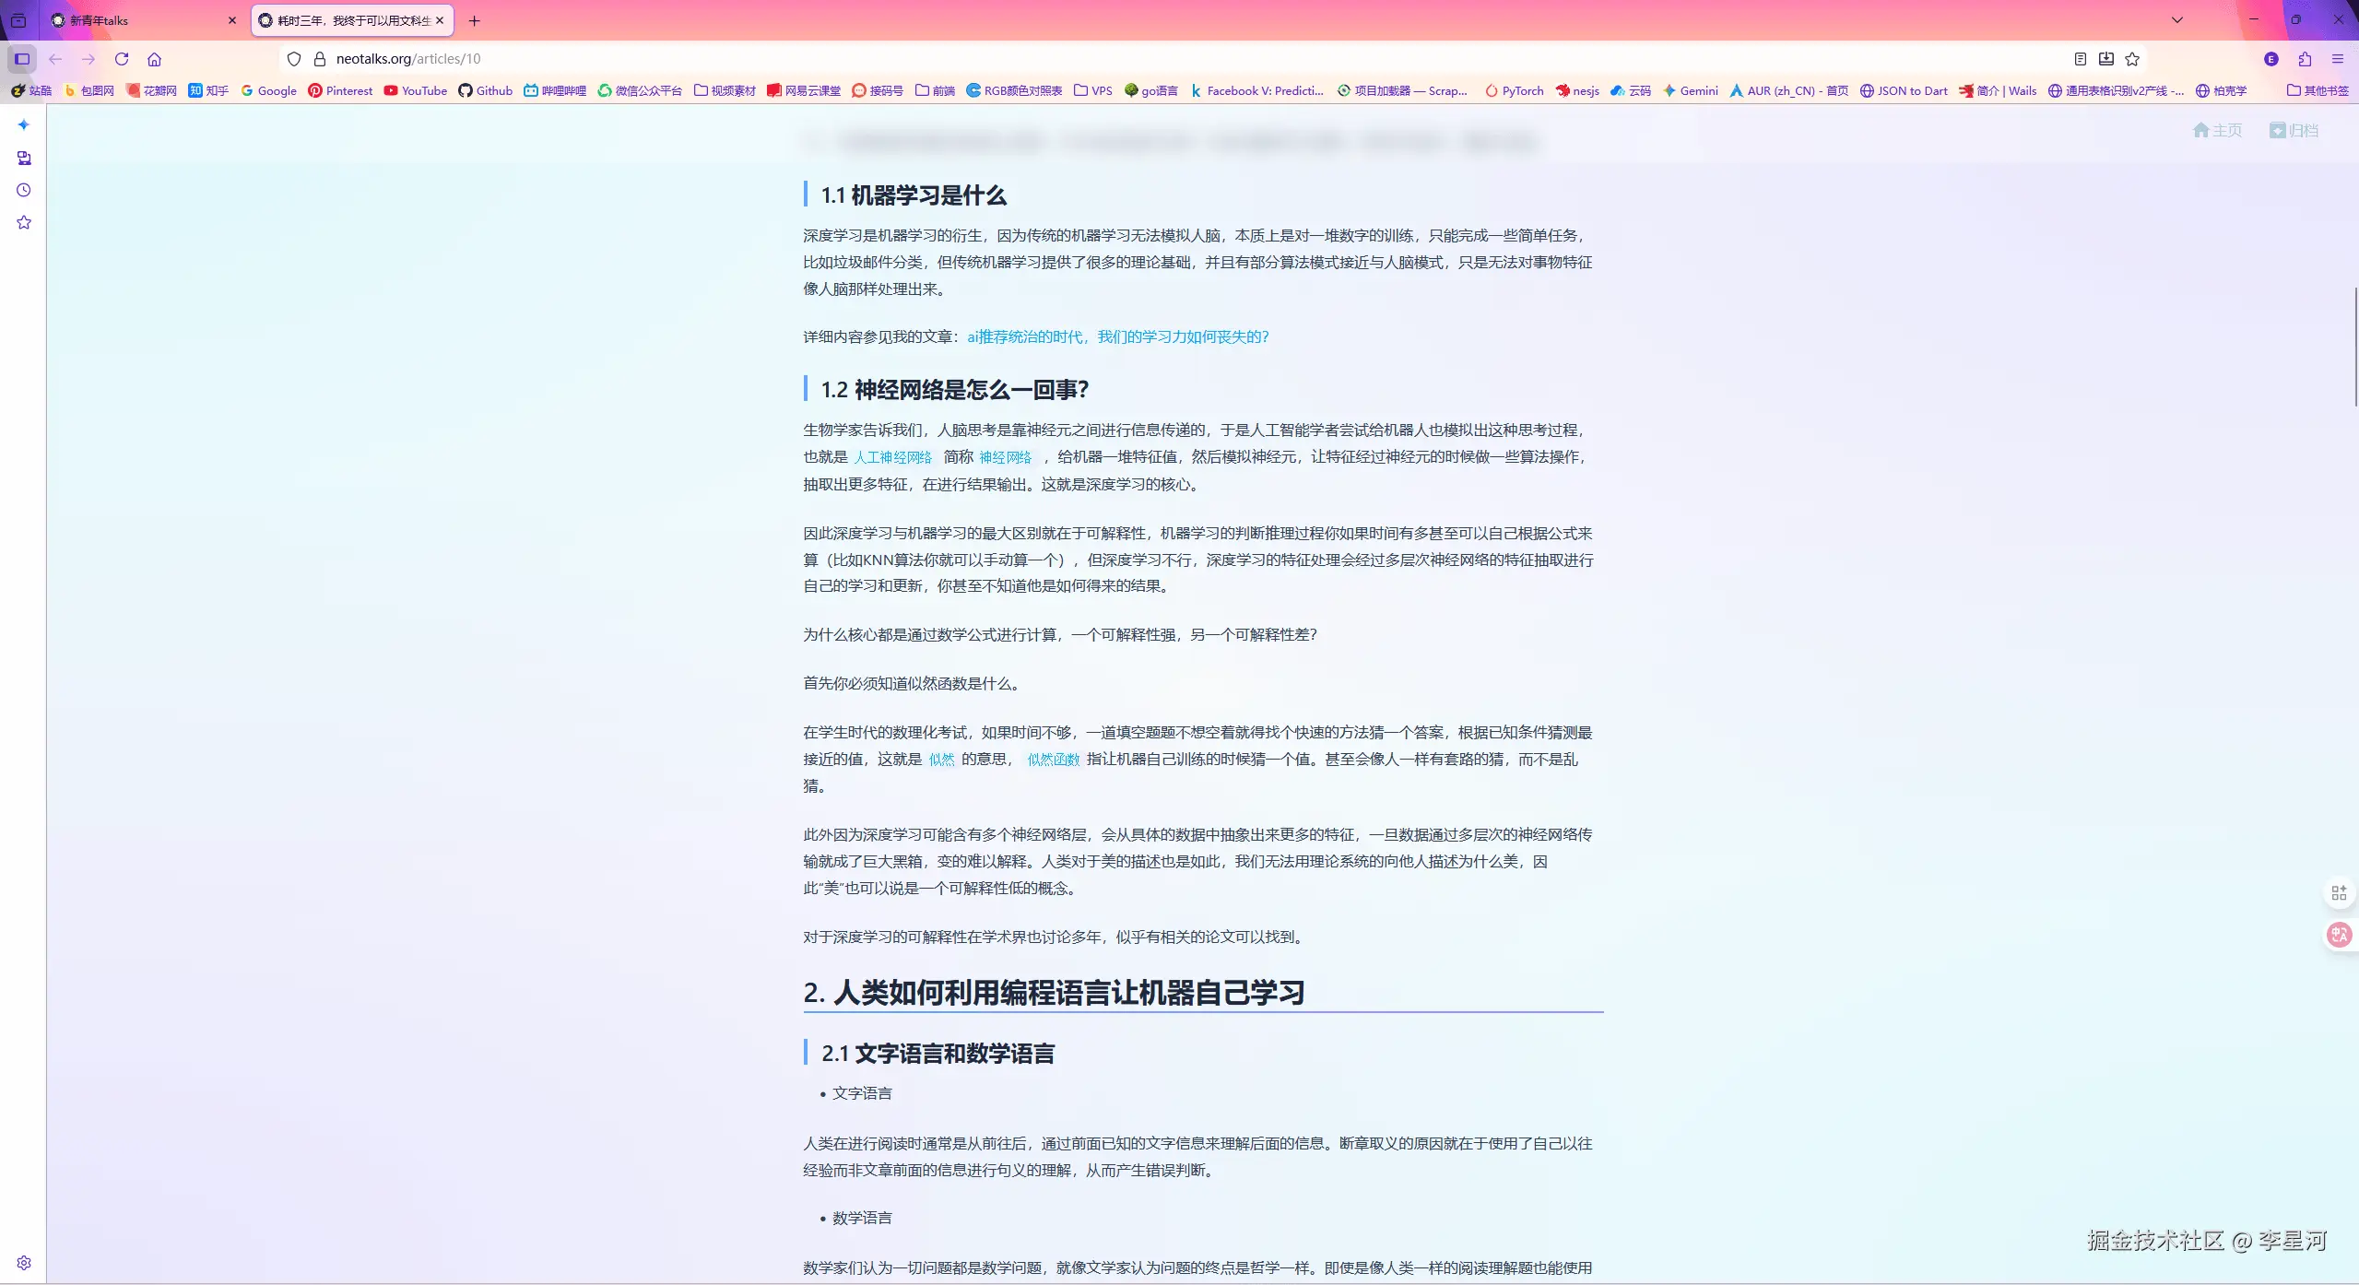The height and width of the screenshot is (1285, 2359).
Task: Open the history clock sidebar icon
Action: point(24,191)
